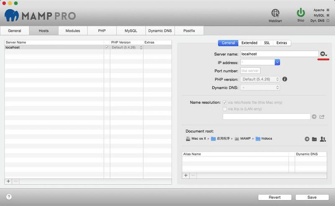Click 应用程序 folder in document root path
Viewport: 335px width, 206px height.
pos(220,139)
